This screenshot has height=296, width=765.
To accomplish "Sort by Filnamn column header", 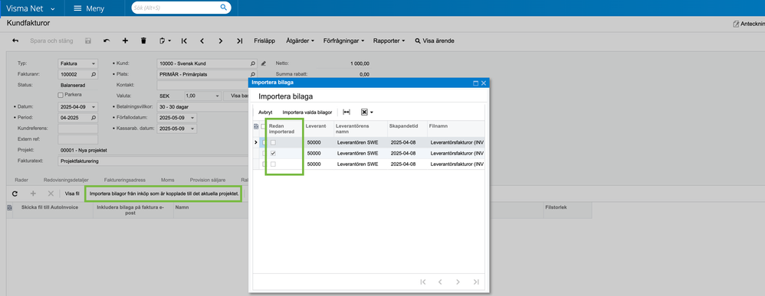I will coord(455,129).
